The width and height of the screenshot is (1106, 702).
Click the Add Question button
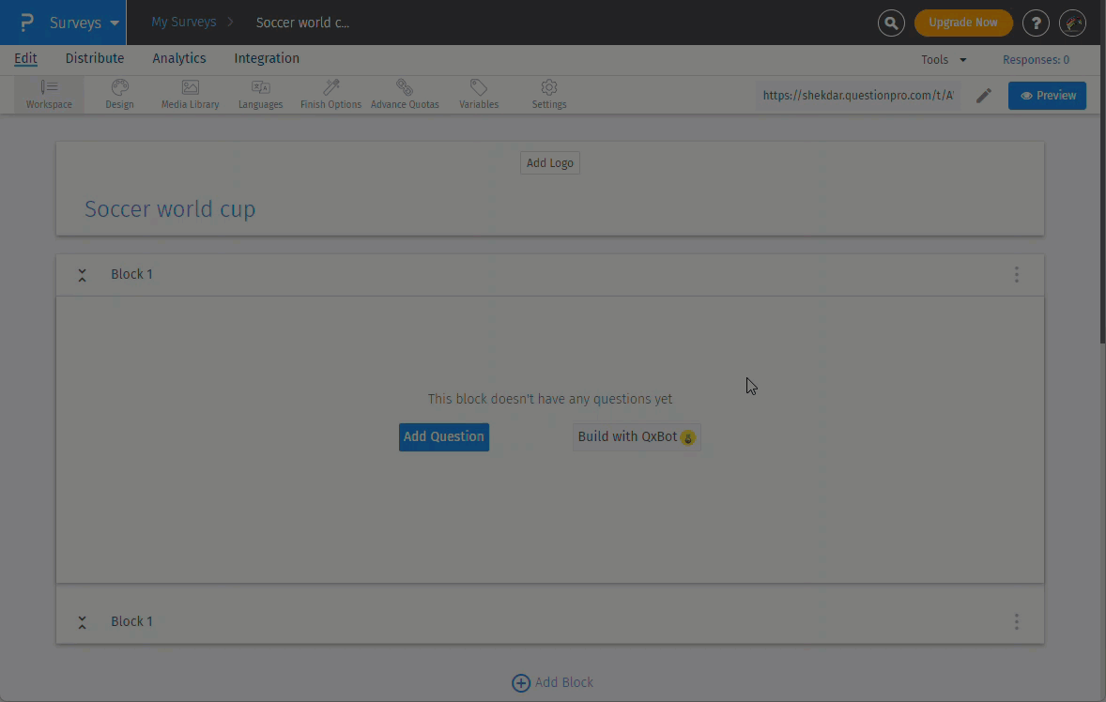(x=444, y=437)
